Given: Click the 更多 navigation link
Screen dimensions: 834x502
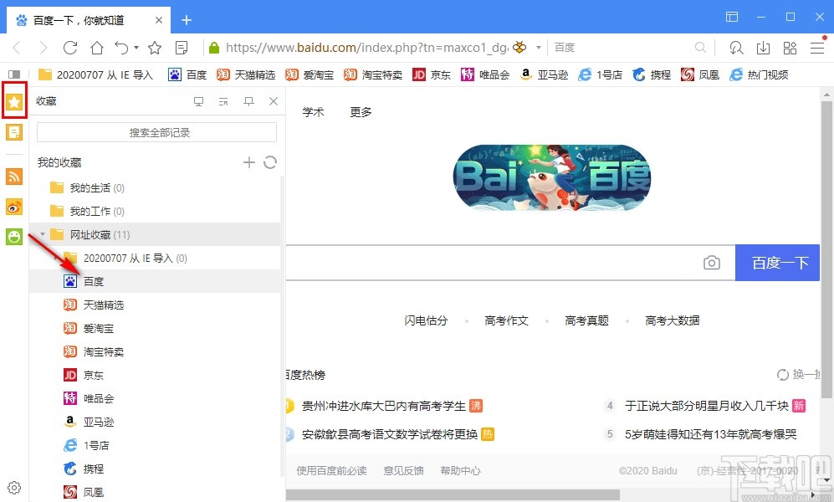Looking at the screenshot, I should coord(361,111).
